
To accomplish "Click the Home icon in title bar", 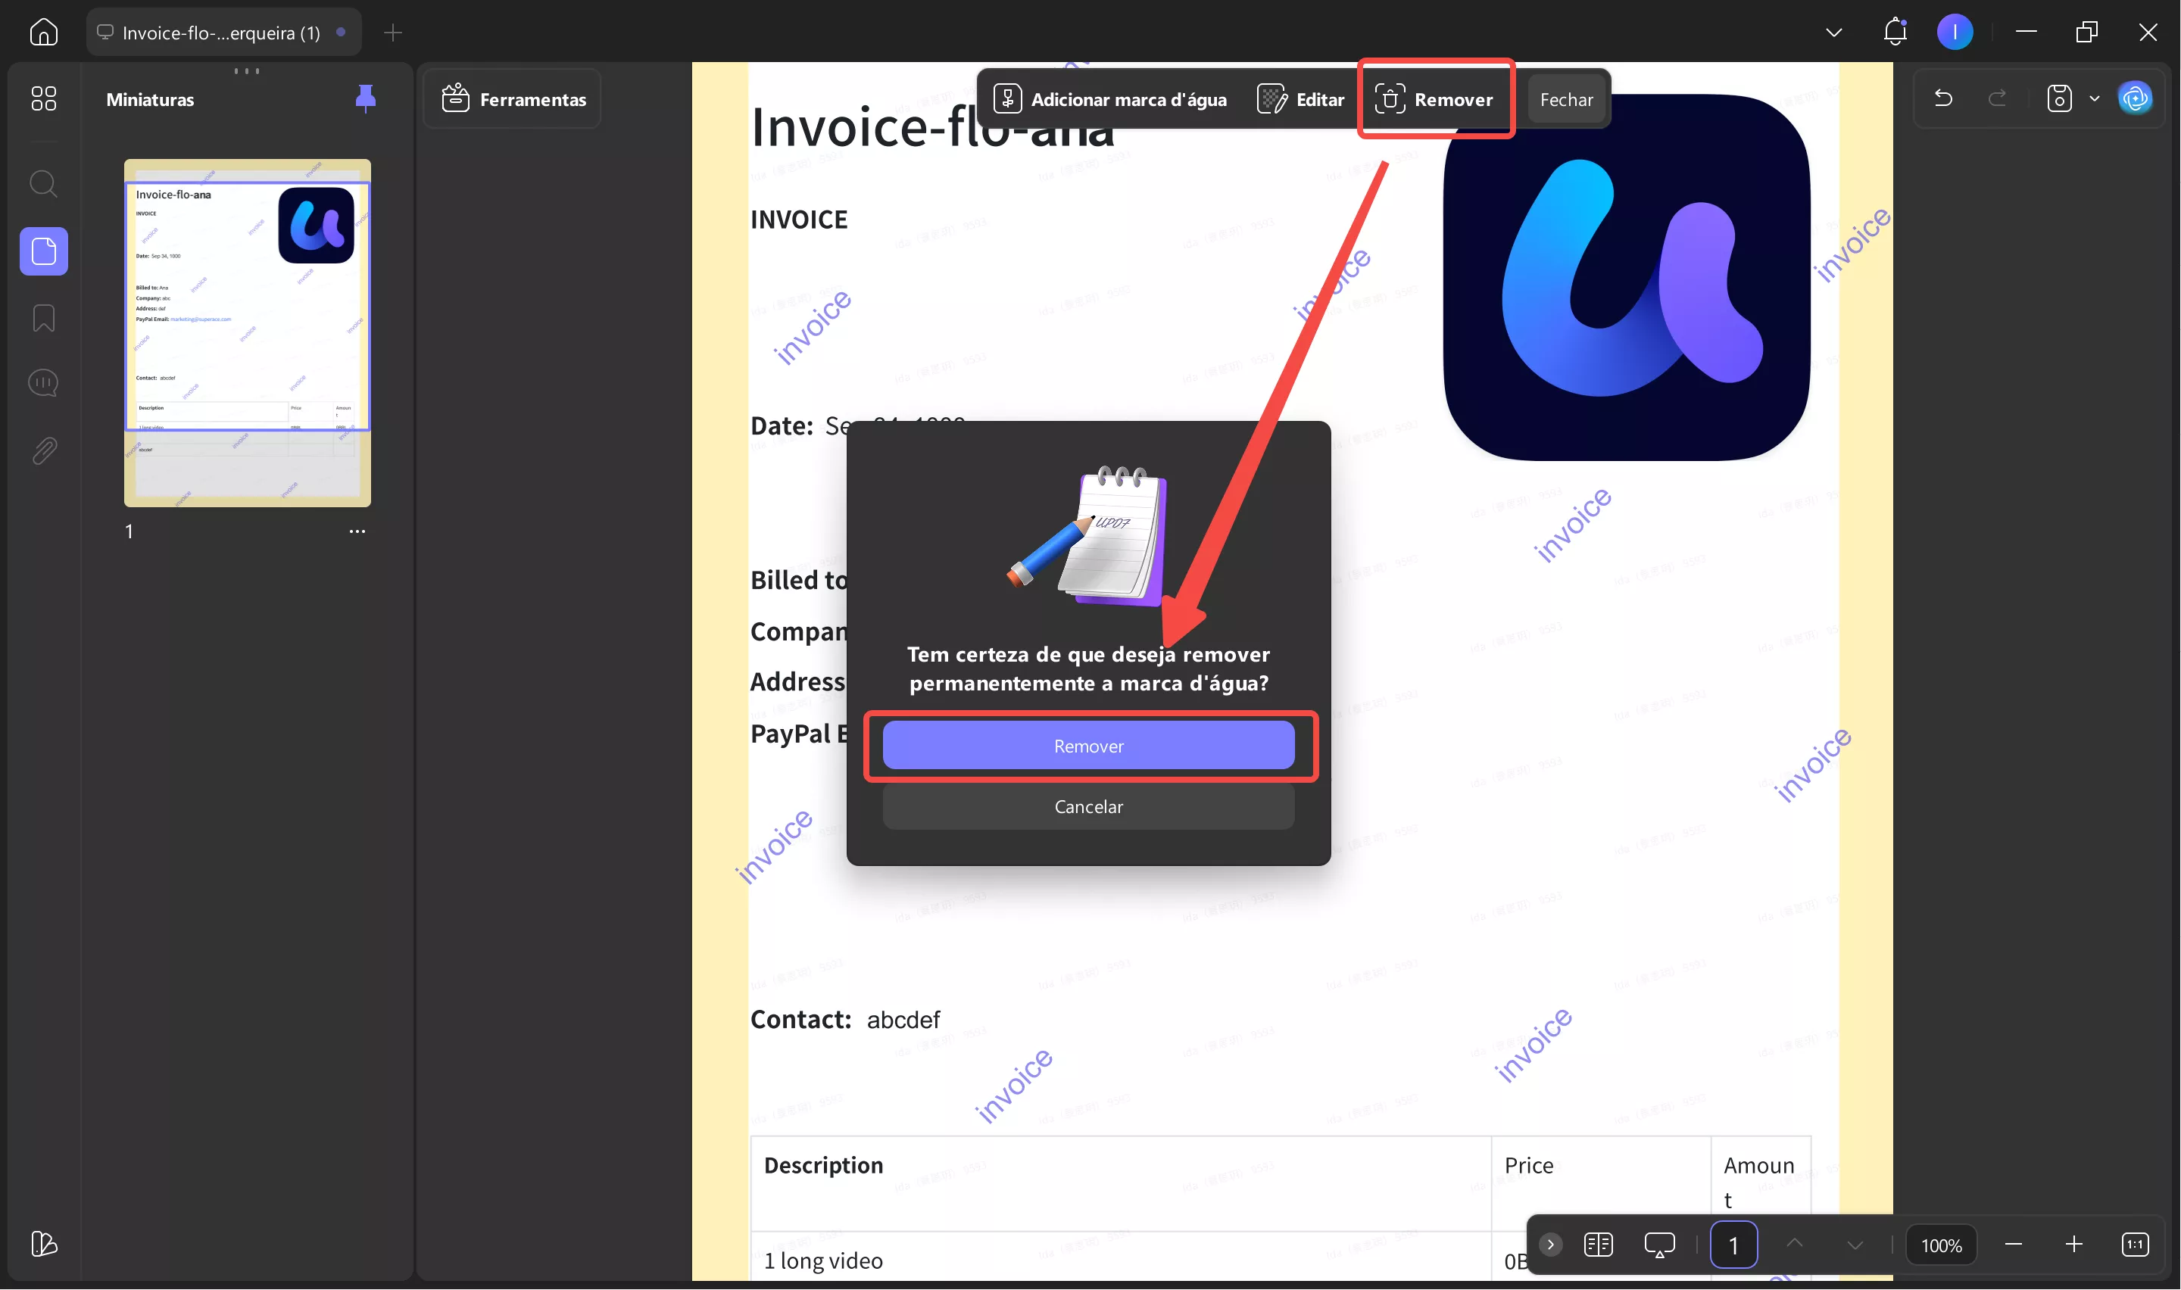I will [43, 32].
